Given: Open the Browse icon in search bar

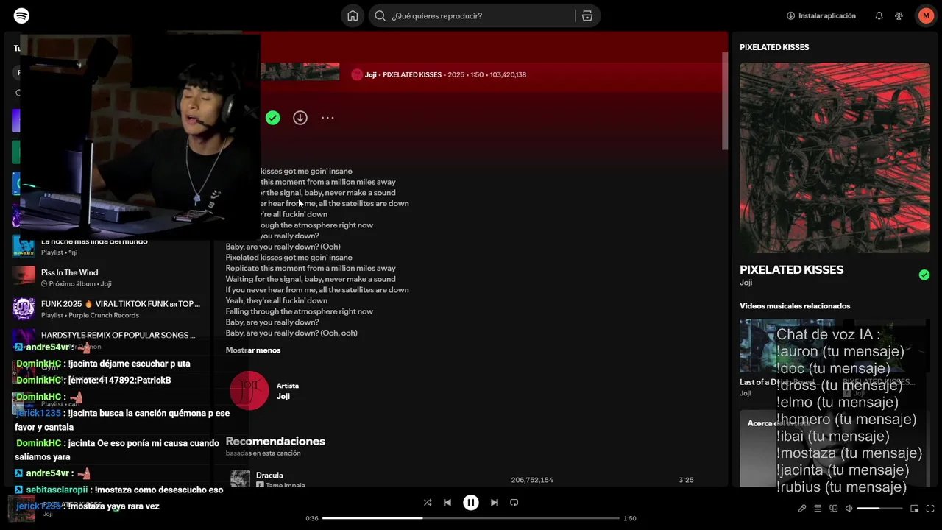Looking at the screenshot, I should click(x=587, y=15).
